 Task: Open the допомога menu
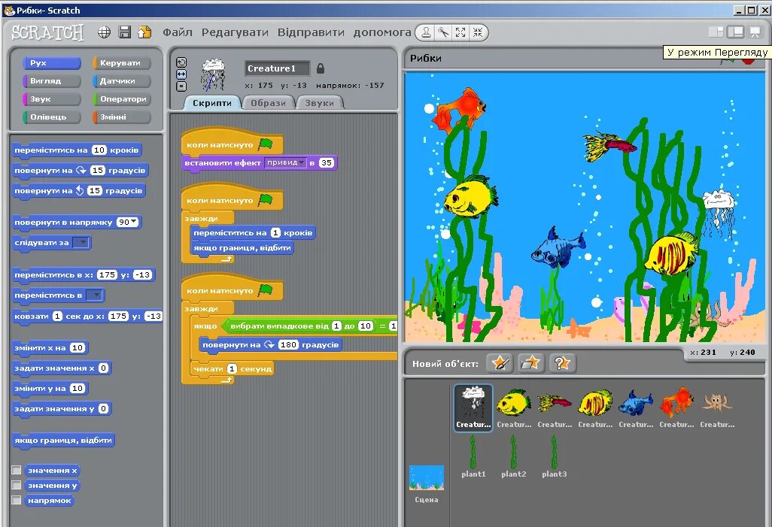[382, 32]
